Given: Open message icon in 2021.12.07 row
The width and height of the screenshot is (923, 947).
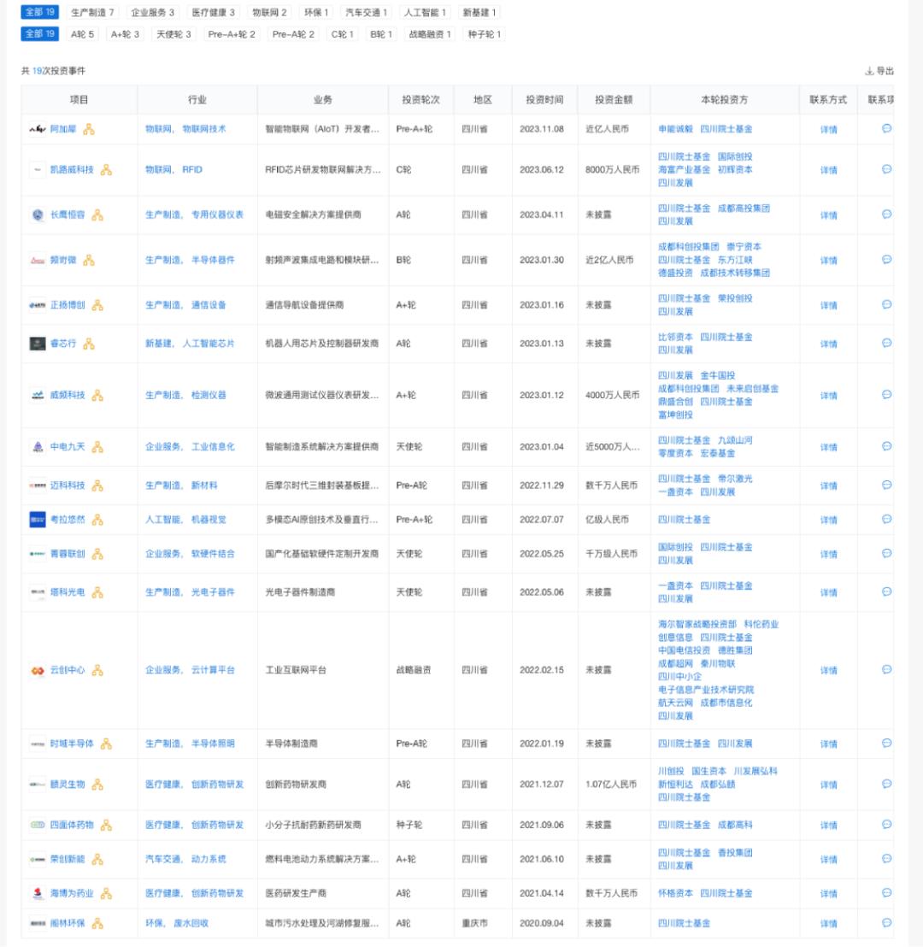Looking at the screenshot, I should 887,784.
